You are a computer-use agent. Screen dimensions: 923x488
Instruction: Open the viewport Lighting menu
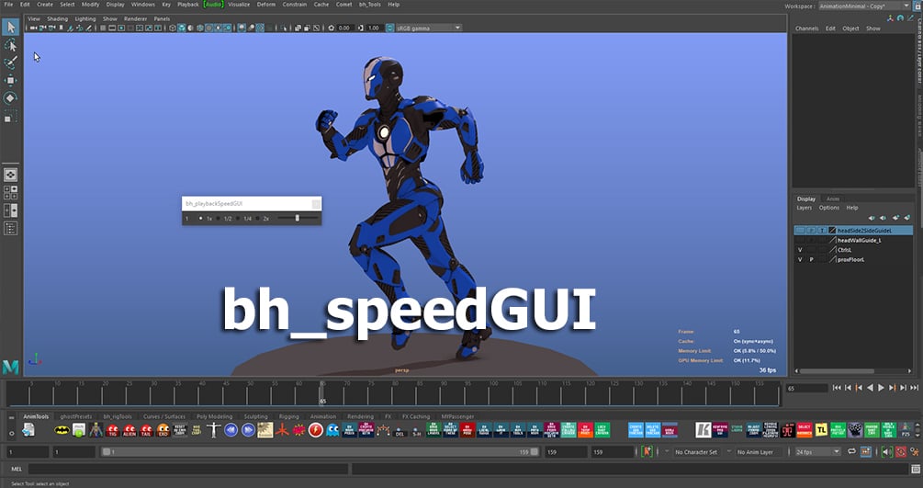click(85, 19)
